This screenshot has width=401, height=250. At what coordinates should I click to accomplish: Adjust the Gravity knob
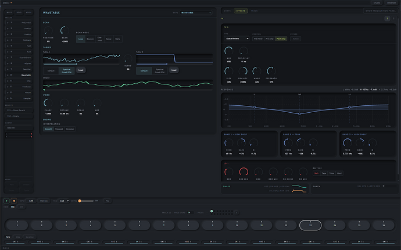click(x=243, y=71)
